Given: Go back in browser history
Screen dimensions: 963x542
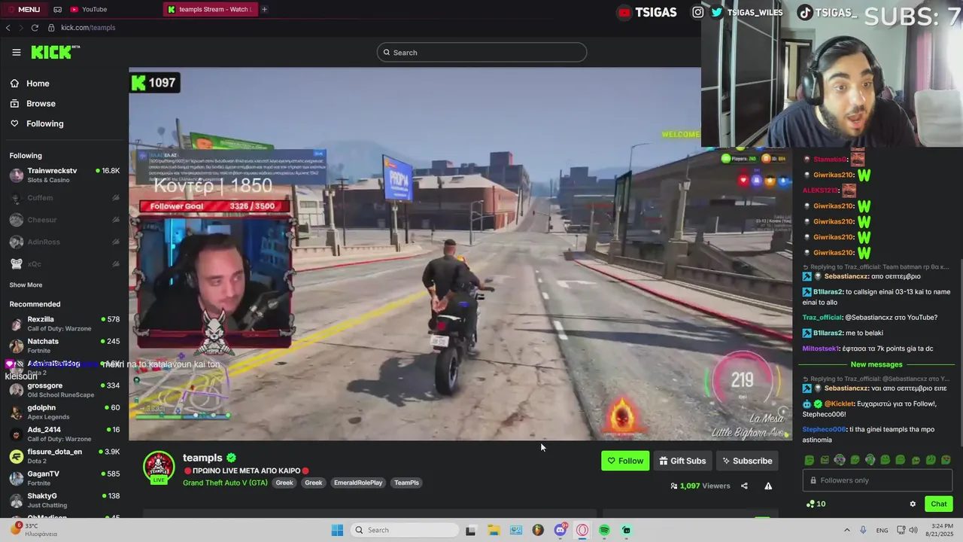Looking at the screenshot, I should click(8, 28).
